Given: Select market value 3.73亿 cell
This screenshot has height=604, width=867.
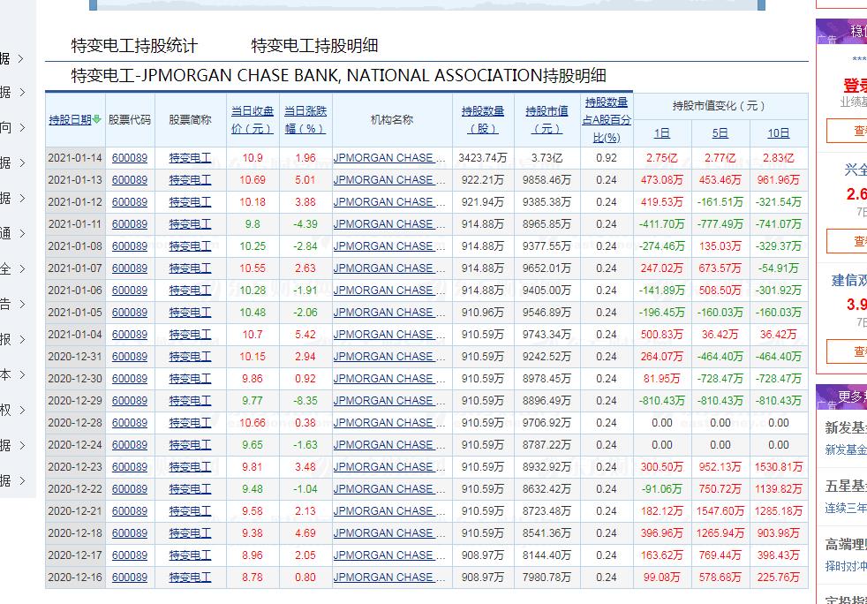Looking at the screenshot, I should click(547, 158).
